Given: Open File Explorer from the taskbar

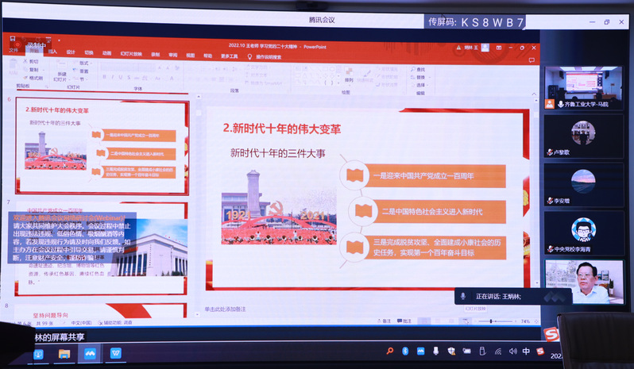Looking at the screenshot, I should coord(64,354).
